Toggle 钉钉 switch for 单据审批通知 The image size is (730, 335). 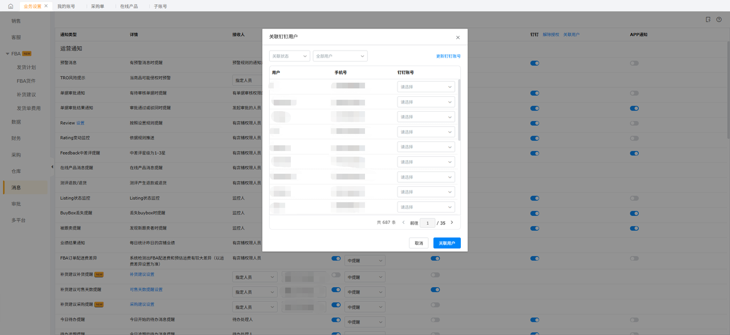point(534,93)
